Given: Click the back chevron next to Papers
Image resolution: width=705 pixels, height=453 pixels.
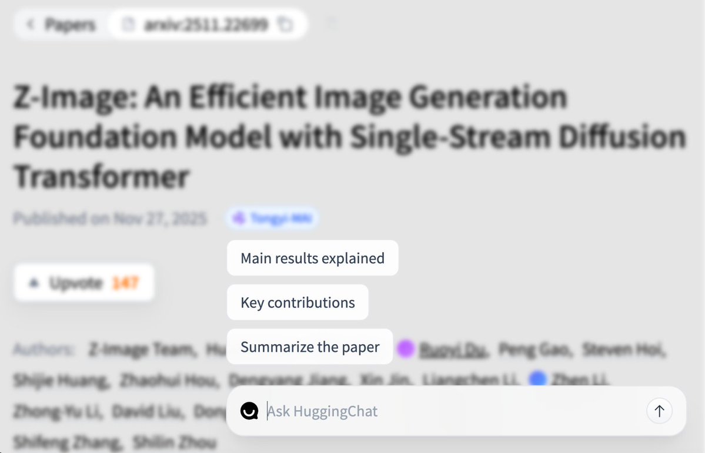Looking at the screenshot, I should pyautogui.click(x=31, y=25).
